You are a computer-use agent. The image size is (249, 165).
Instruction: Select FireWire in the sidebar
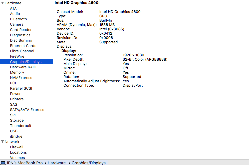click(17, 56)
